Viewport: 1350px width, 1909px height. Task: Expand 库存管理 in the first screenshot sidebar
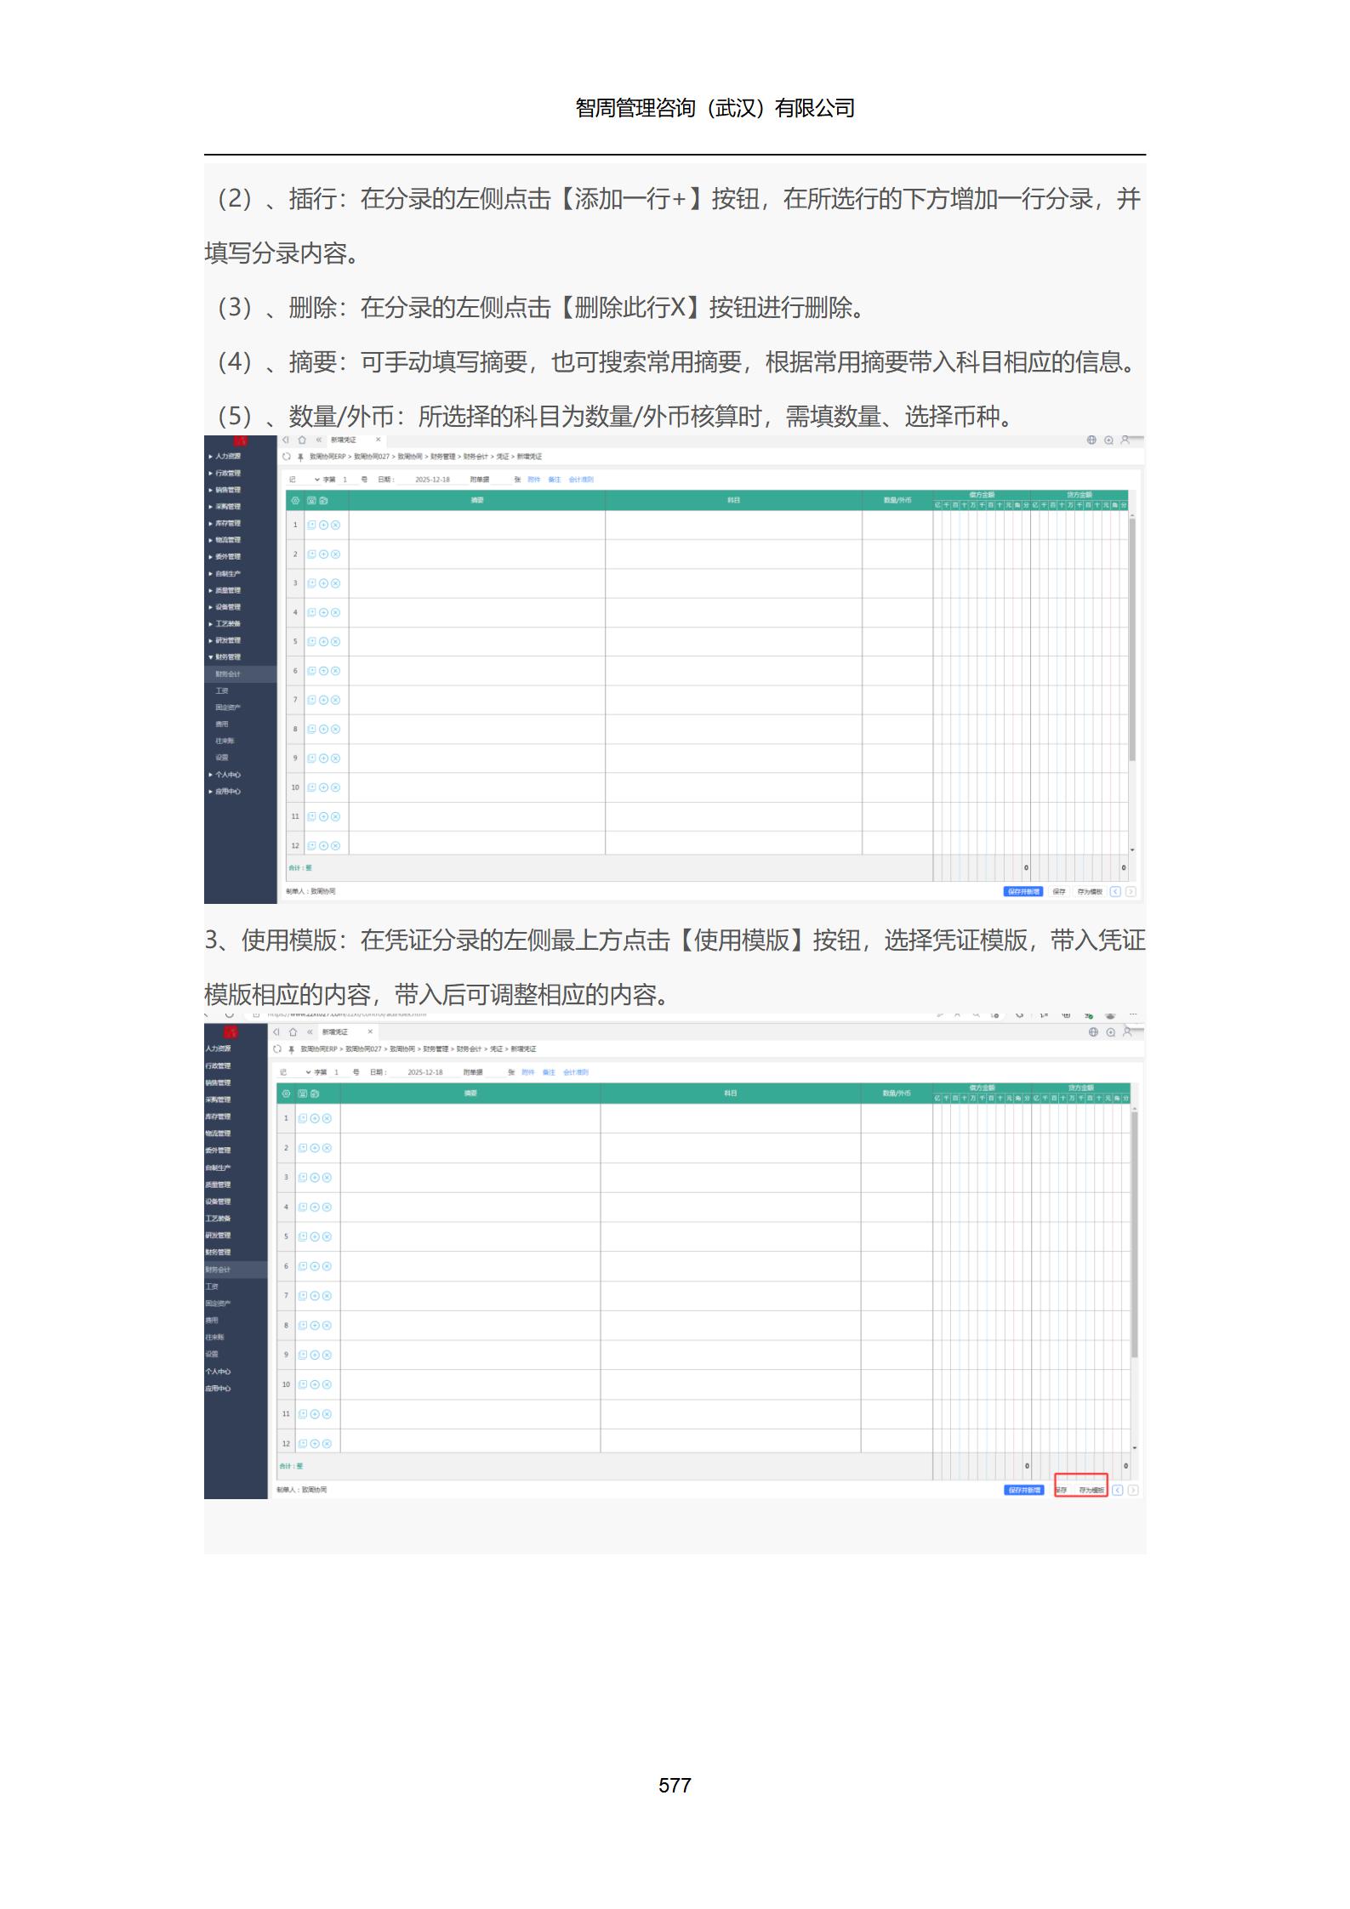point(225,523)
